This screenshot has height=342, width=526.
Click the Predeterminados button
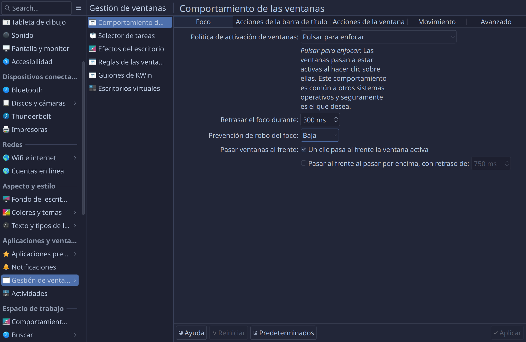283,333
